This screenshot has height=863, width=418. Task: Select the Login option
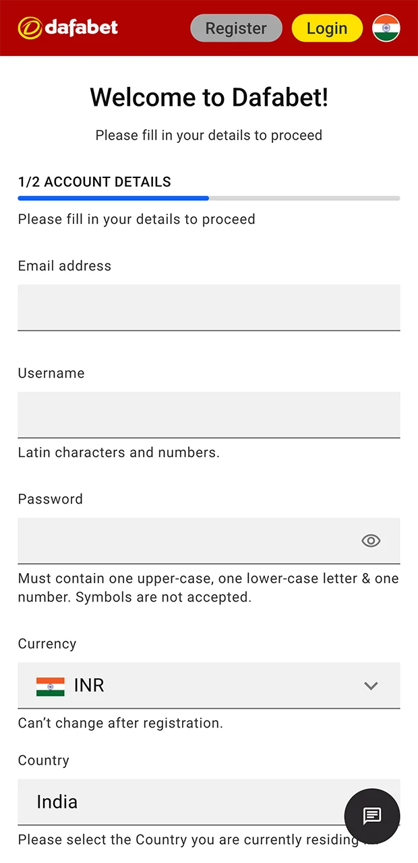(x=327, y=28)
